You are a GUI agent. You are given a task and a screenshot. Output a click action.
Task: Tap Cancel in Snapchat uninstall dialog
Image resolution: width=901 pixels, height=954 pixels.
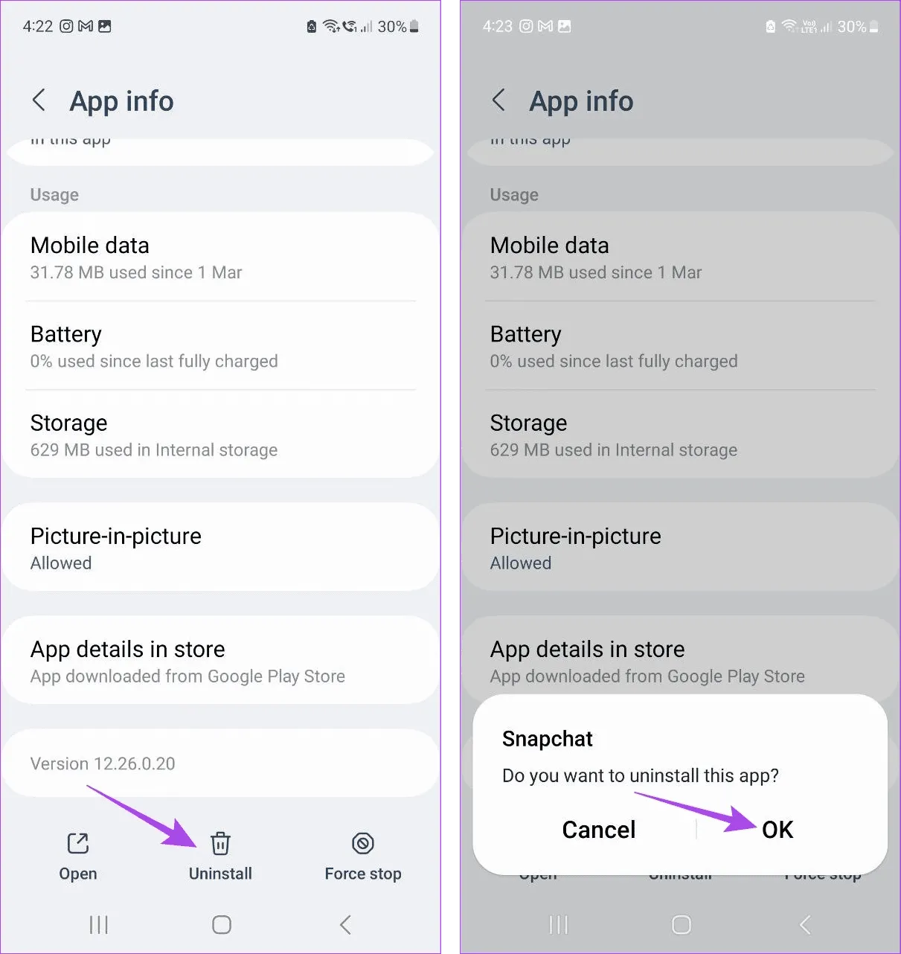(599, 830)
